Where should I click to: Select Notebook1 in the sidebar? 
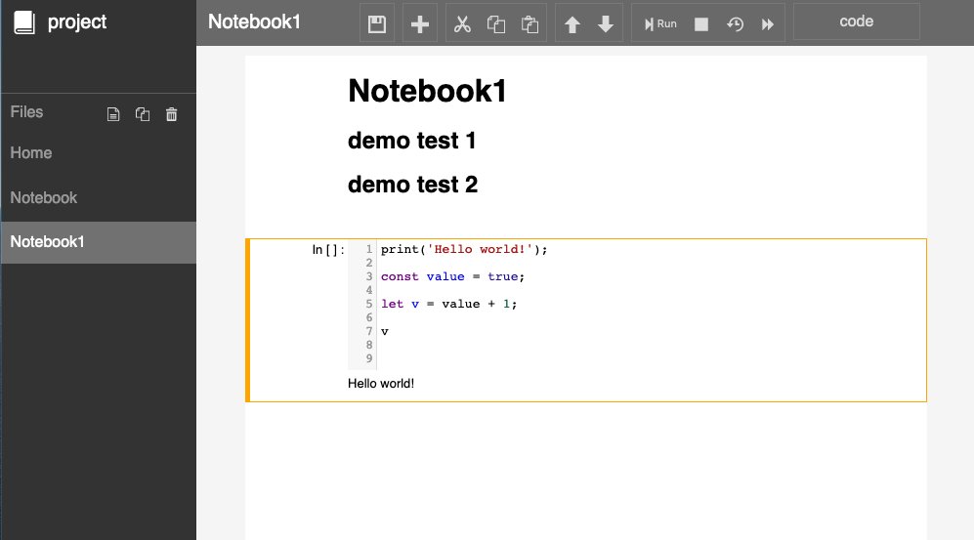[98, 242]
